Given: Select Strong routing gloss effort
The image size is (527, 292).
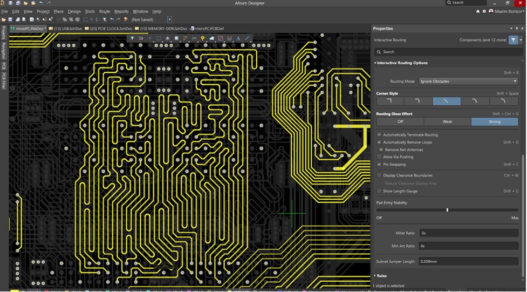Looking at the screenshot, I should pos(495,122).
